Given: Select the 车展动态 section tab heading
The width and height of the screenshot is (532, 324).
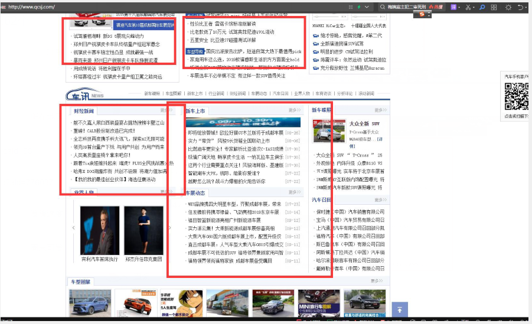Looking at the screenshot, I should pos(195,193).
